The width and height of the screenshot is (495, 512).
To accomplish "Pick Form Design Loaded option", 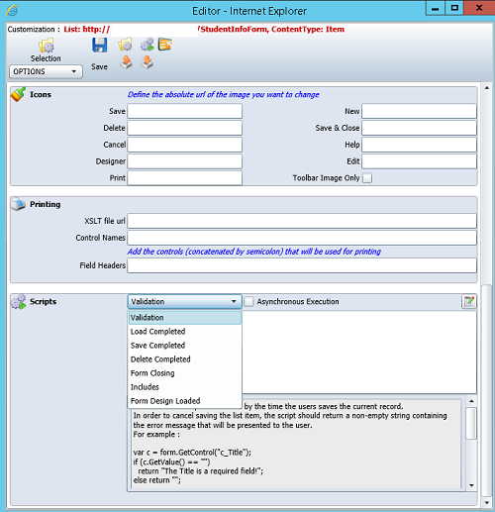I will pyautogui.click(x=185, y=401).
